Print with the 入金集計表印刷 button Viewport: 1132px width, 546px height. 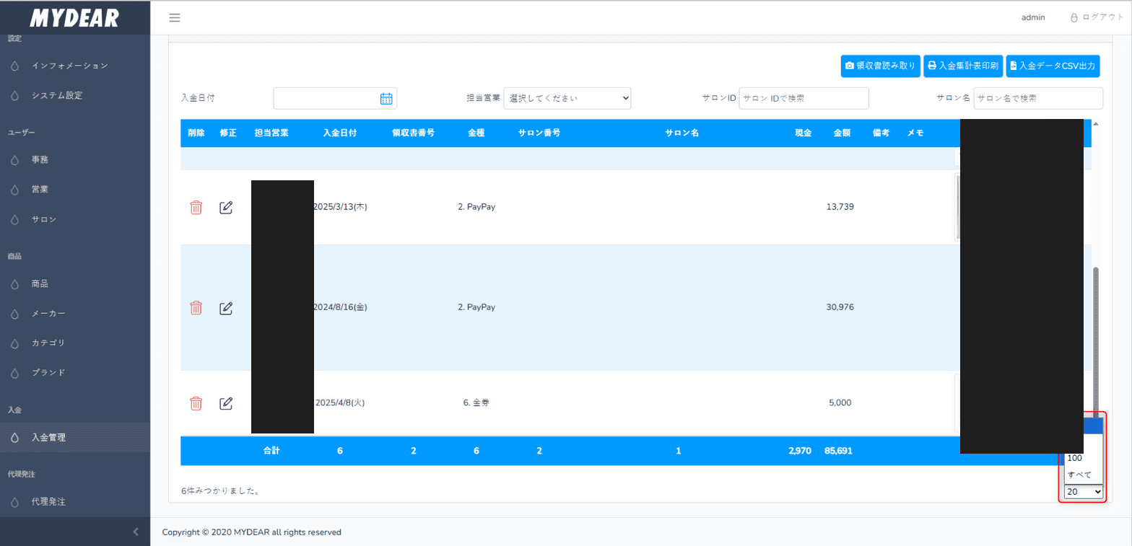pos(963,66)
